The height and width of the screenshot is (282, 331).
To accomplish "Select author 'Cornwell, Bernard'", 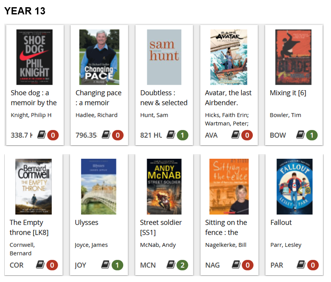I will [x=22, y=249].
